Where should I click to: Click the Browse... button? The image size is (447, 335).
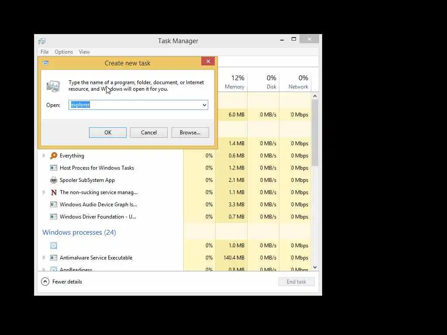pyautogui.click(x=190, y=133)
